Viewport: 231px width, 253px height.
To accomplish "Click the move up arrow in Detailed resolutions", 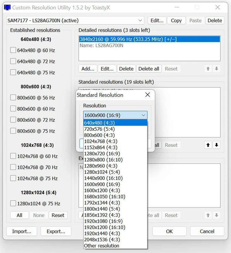I will click(208, 69).
